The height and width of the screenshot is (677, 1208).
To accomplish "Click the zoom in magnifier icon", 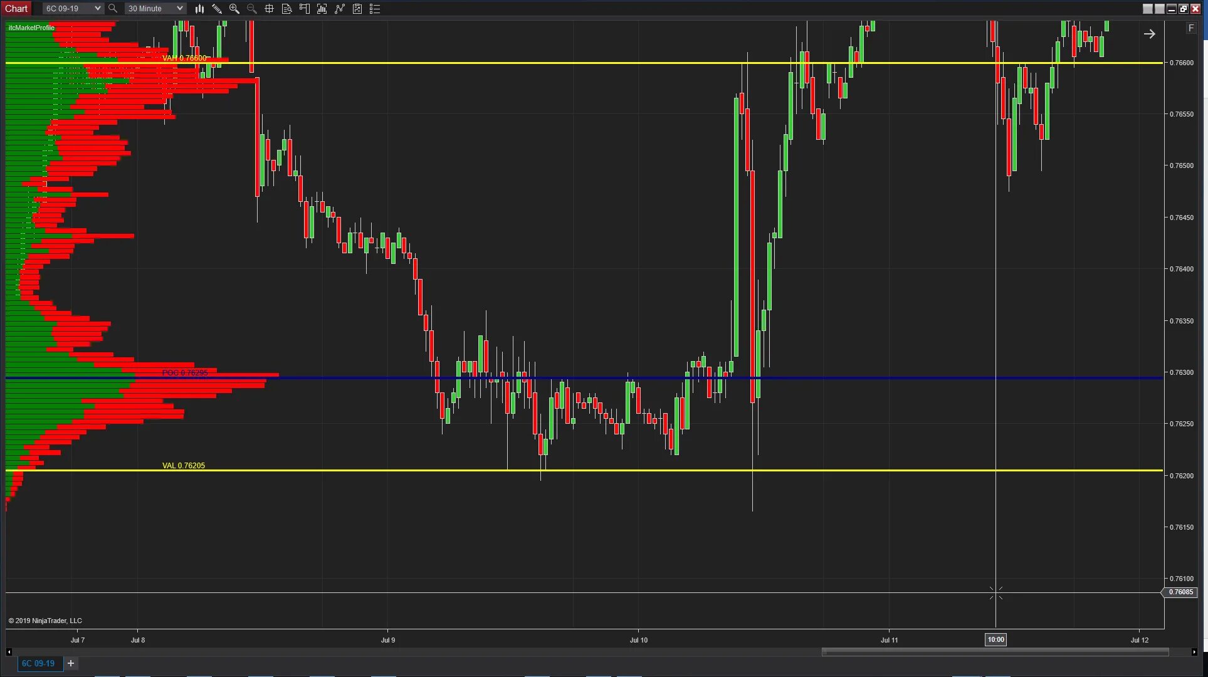I will [x=234, y=9].
